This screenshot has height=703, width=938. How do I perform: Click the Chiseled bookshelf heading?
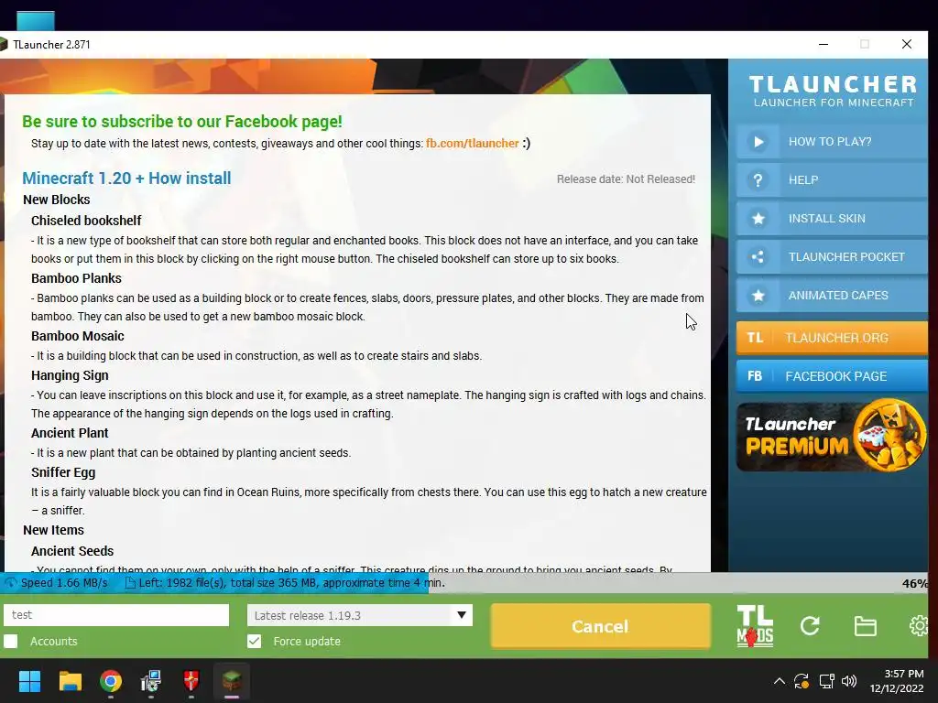click(x=86, y=221)
